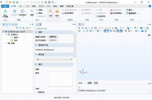This screenshot has width=152, height=100.
Task: Select the 参数 1 tree node
Action: (15, 37)
